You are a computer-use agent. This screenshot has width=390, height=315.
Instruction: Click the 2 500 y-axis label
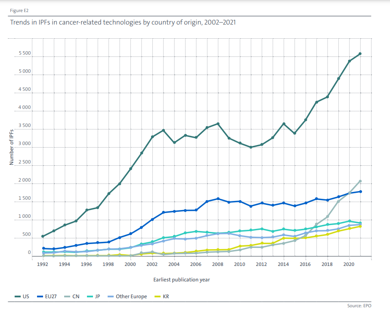25,162
